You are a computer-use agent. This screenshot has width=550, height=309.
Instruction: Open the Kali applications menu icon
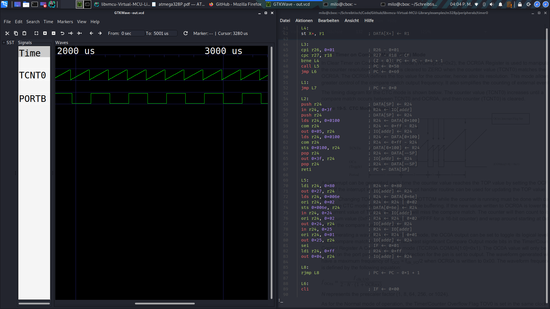pos(4,4)
